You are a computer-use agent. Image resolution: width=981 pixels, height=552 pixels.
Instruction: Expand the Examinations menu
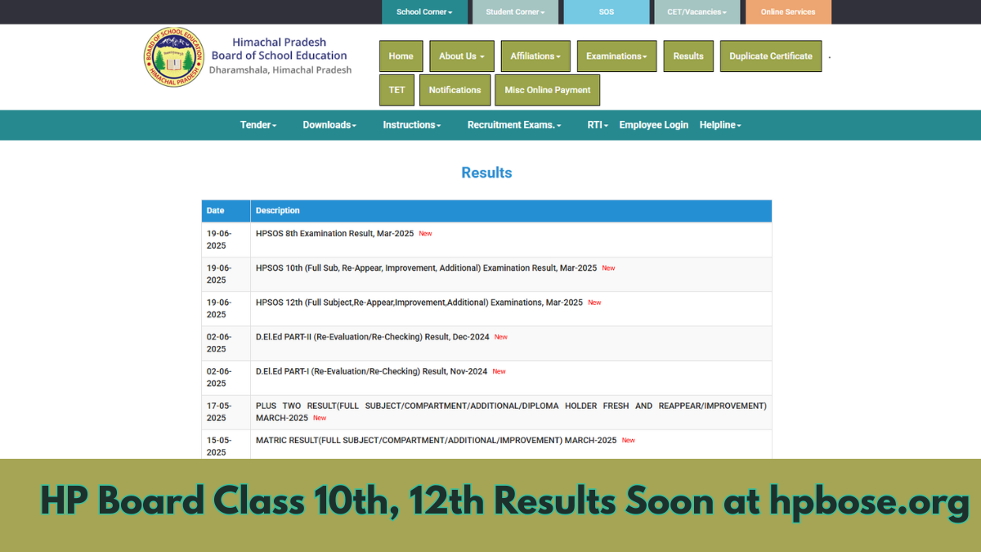[x=616, y=56]
